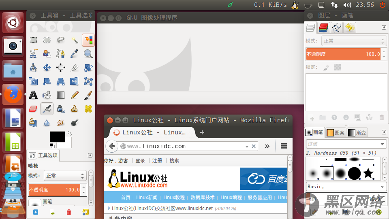Select the Paintbrush tool
Image resolution: width=389 pixels, height=219 pixels.
(88, 95)
